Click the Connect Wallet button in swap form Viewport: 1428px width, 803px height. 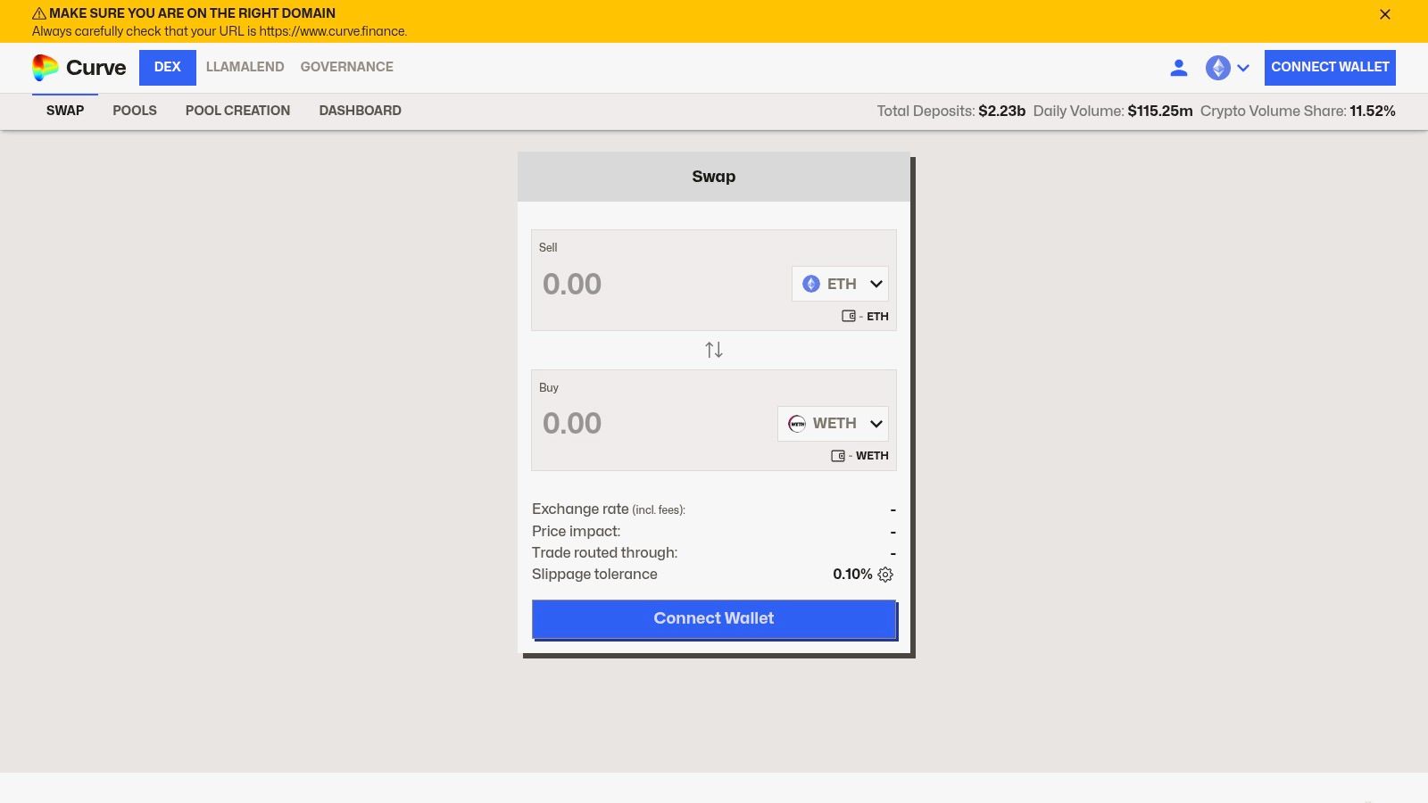[714, 618]
